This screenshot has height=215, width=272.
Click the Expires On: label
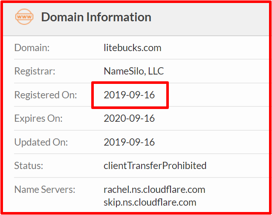[x=38, y=118]
